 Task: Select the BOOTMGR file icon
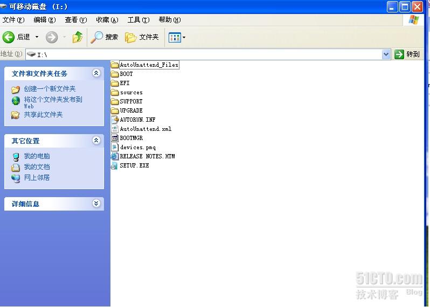115,138
